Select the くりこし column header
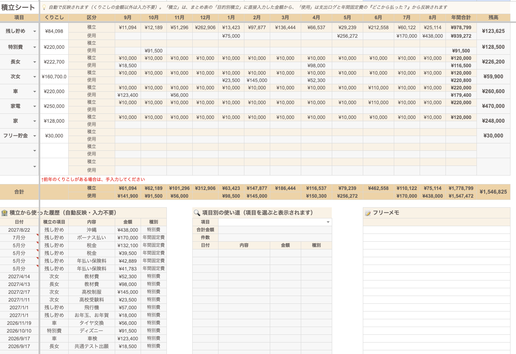Screen dimensions: 516x354 tap(54, 17)
